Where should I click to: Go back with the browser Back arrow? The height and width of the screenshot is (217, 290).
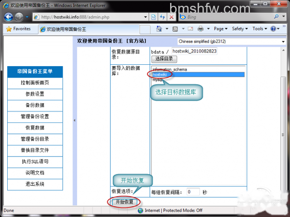point(8,17)
